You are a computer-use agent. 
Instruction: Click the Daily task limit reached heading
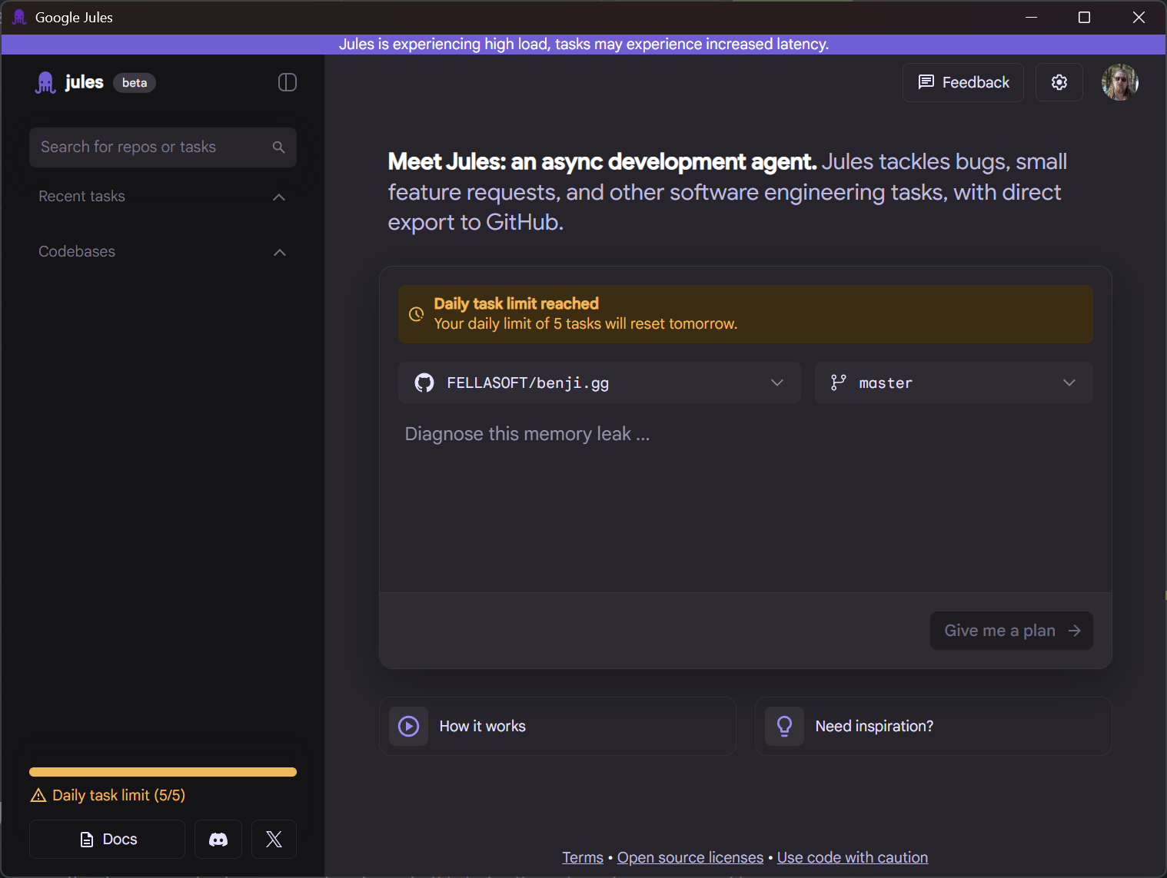coord(517,303)
